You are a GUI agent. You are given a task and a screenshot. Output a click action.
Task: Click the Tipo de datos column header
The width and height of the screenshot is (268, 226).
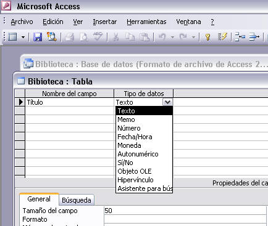click(x=144, y=94)
